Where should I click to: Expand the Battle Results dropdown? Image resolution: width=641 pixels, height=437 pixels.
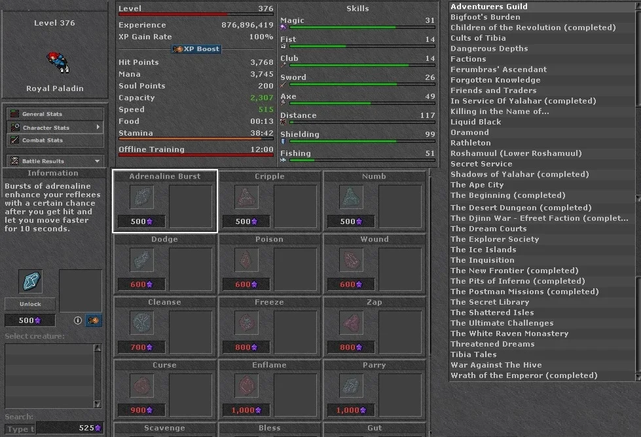coord(55,161)
